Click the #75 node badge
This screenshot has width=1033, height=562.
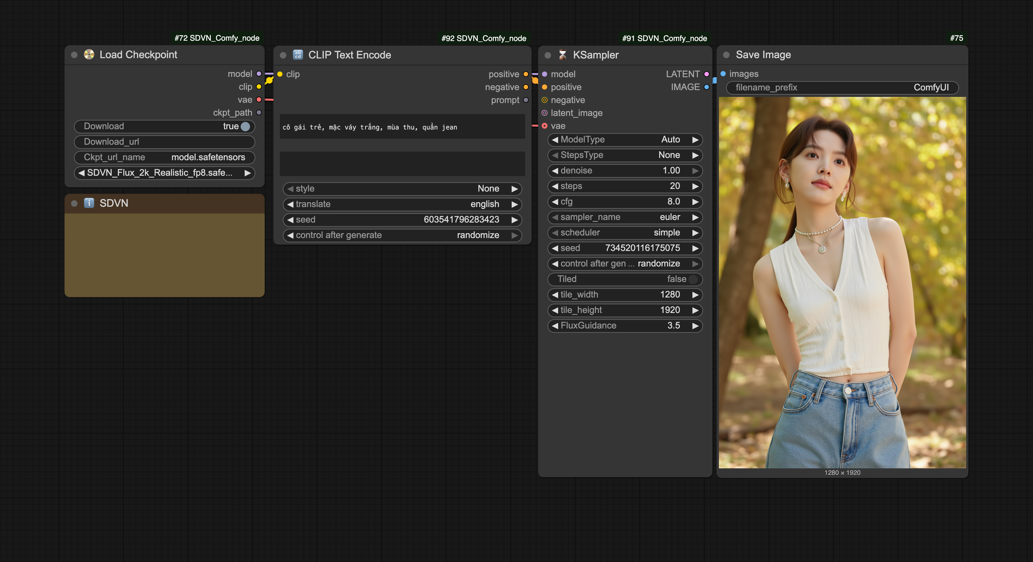(956, 38)
